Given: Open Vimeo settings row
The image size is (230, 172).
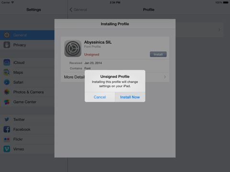Looking at the screenshot, I should (x=27, y=149).
